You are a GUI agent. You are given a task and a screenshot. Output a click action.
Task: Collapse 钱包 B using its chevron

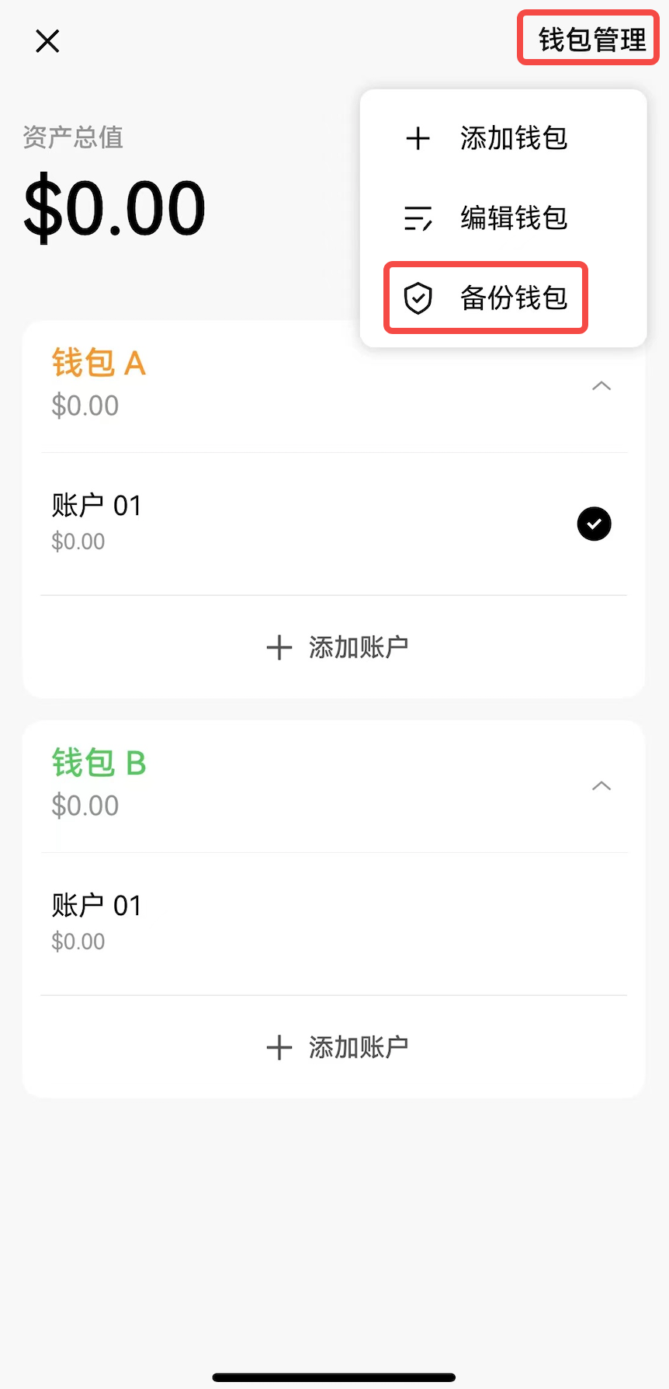[601, 786]
